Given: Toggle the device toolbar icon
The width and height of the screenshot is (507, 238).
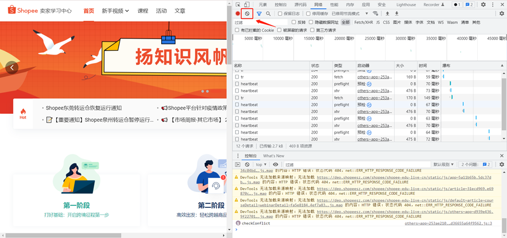Looking at the screenshot, I should click(246, 5).
